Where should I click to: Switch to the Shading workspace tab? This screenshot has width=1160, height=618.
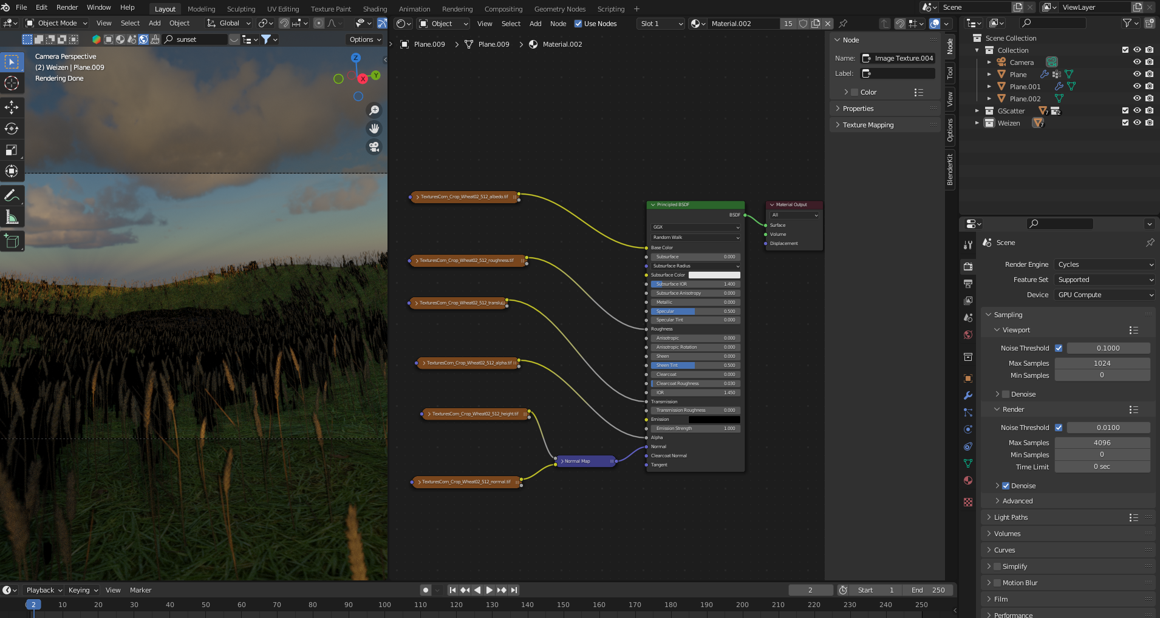[x=374, y=8]
